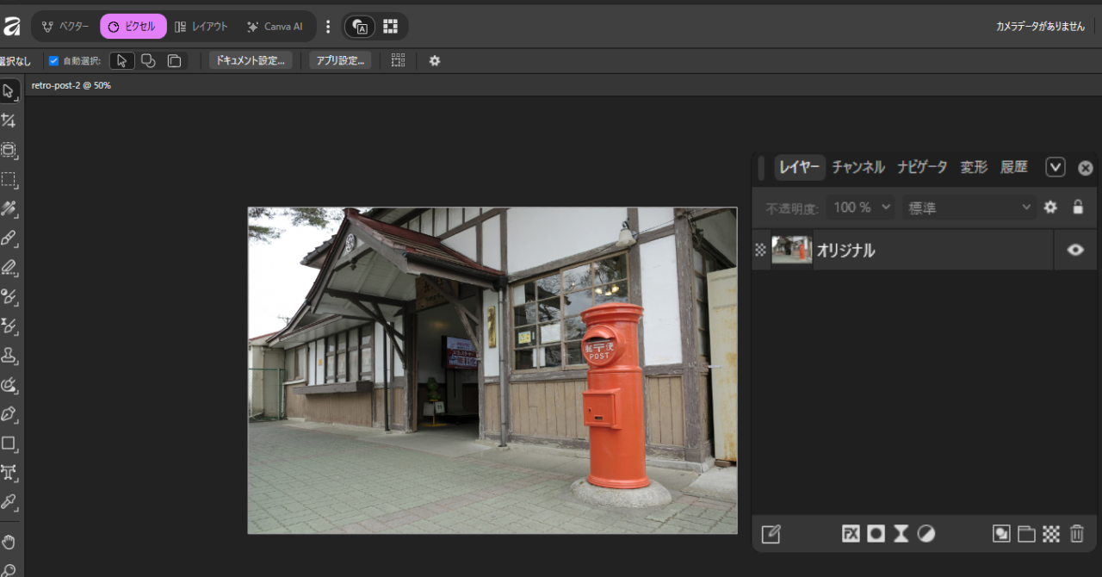Expand the panel tabs overflow chevron
The height and width of the screenshot is (577, 1102).
click(x=1056, y=167)
